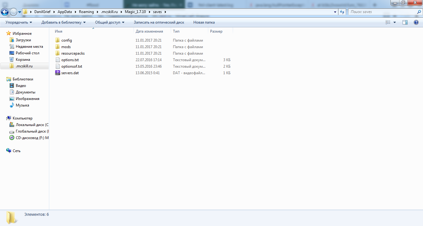
Task: Open 'Добавить в библиотеку' dropdown
Action: [x=64, y=22]
